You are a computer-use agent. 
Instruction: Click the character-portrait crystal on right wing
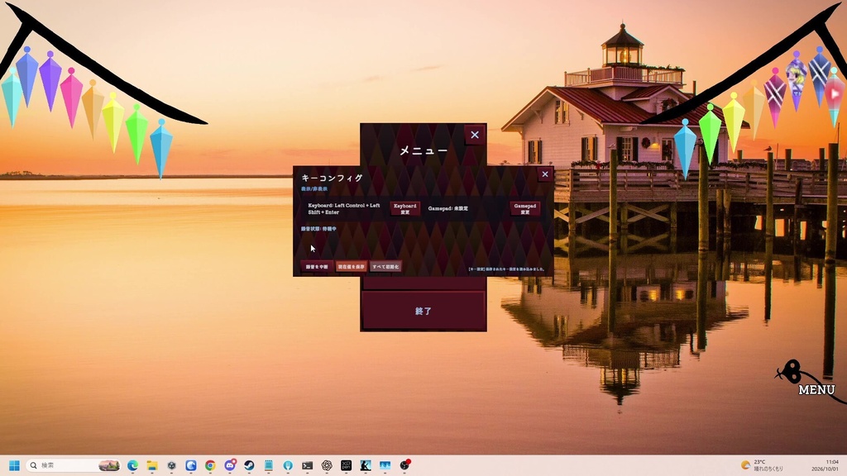coord(797,80)
